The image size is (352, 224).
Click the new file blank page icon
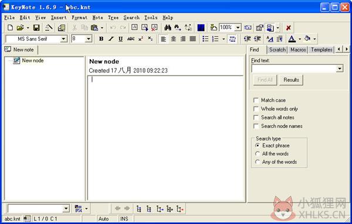click(10, 27)
